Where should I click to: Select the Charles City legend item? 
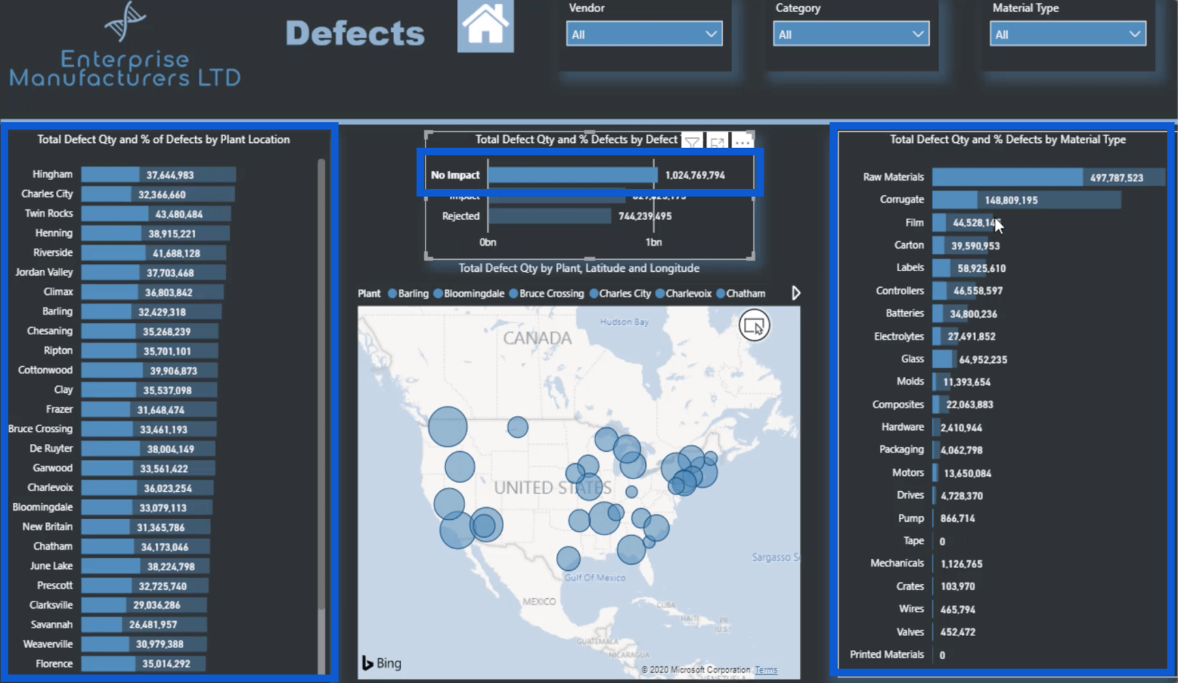[x=620, y=294]
